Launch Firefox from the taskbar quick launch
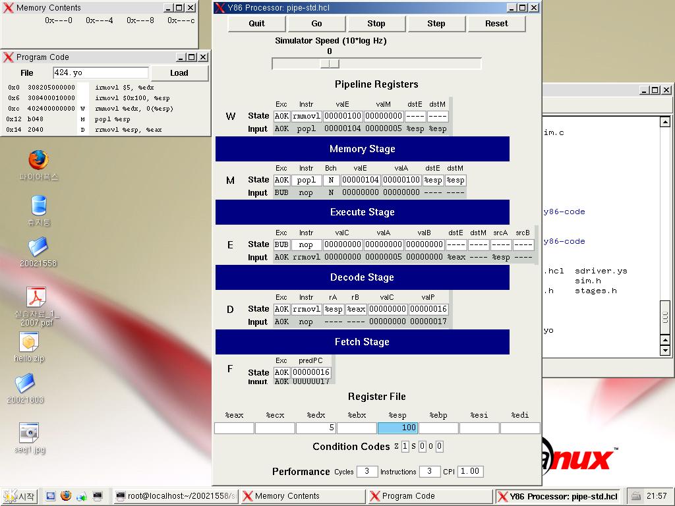Viewport: 675px width, 506px height. 66,496
